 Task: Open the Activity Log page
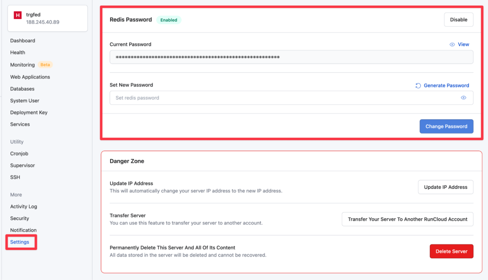23,206
